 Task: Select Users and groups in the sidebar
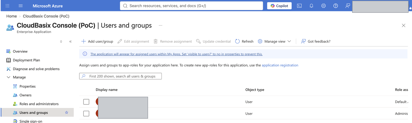pyautogui.click(x=37, y=113)
